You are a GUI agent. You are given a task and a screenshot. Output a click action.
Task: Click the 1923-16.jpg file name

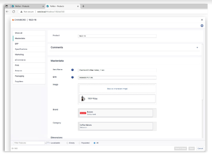click(x=93, y=98)
